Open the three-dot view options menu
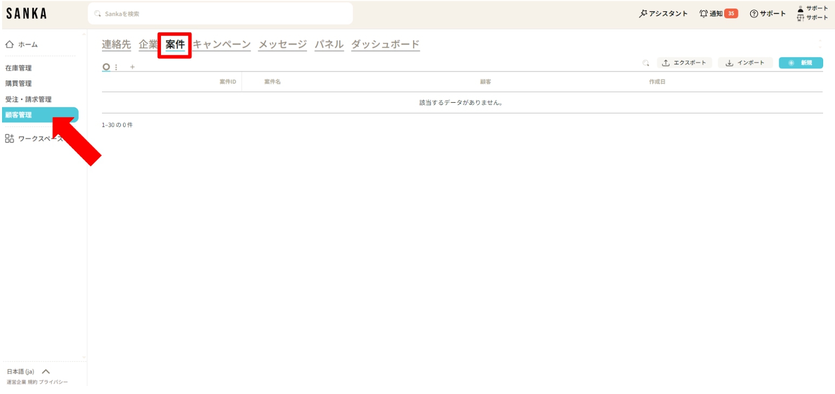The image size is (835, 394). [x=116, y=67]
